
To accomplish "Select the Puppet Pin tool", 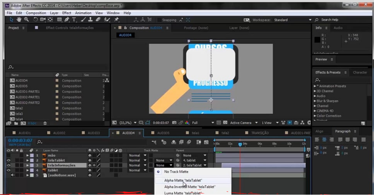I will [116, 19].
